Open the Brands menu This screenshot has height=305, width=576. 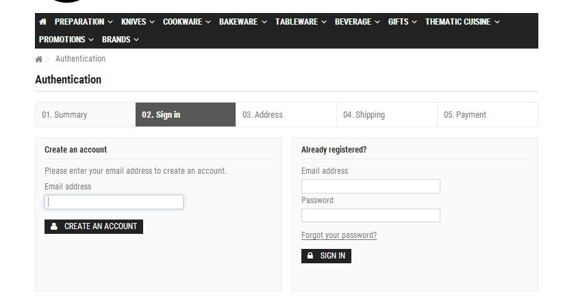(121, 40)
